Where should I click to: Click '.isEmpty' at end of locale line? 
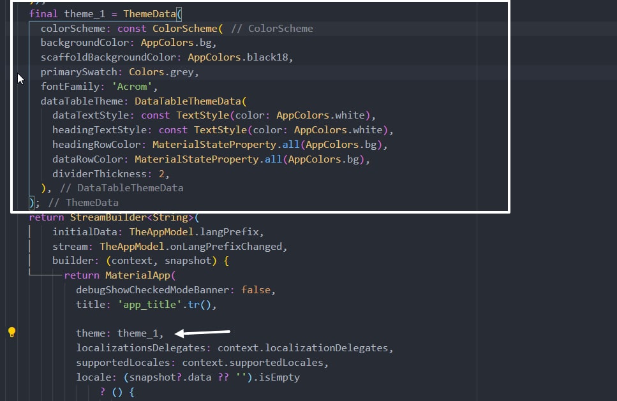coord(276,377)
